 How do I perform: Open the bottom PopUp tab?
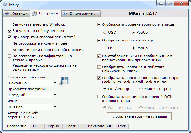click(x=53, y=126)
